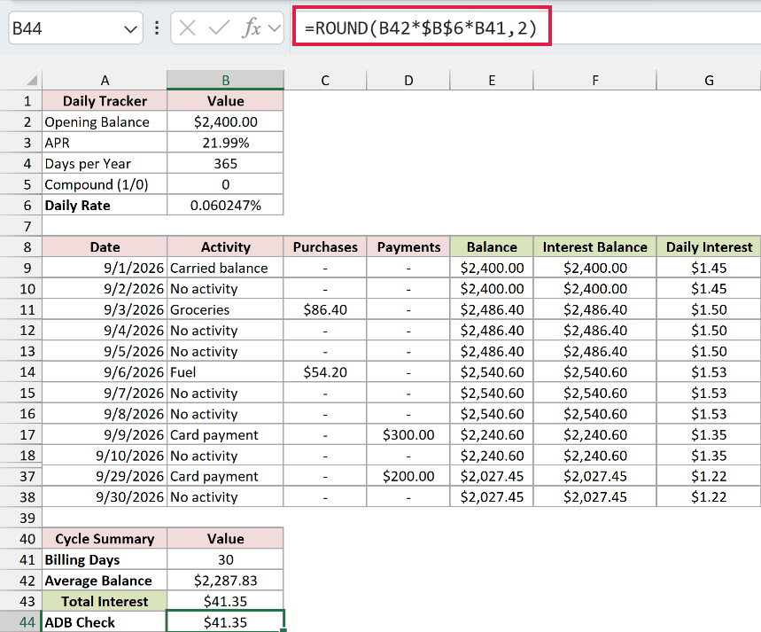The width and height of the screenshot is (761, 632).
Task: Select column F header
Action: point(595,80)
